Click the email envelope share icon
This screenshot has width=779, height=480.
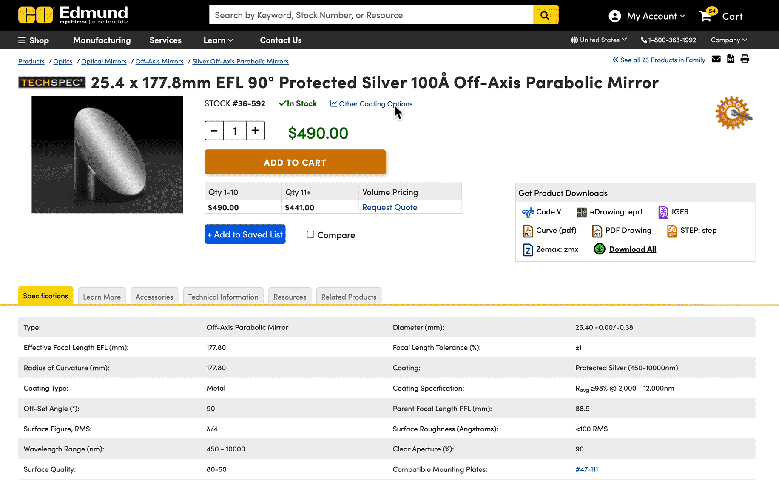point(716,59)
